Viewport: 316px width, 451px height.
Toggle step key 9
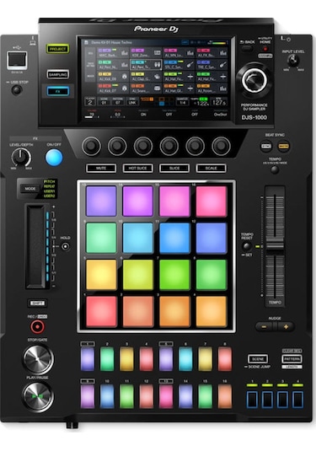point(88,396)
